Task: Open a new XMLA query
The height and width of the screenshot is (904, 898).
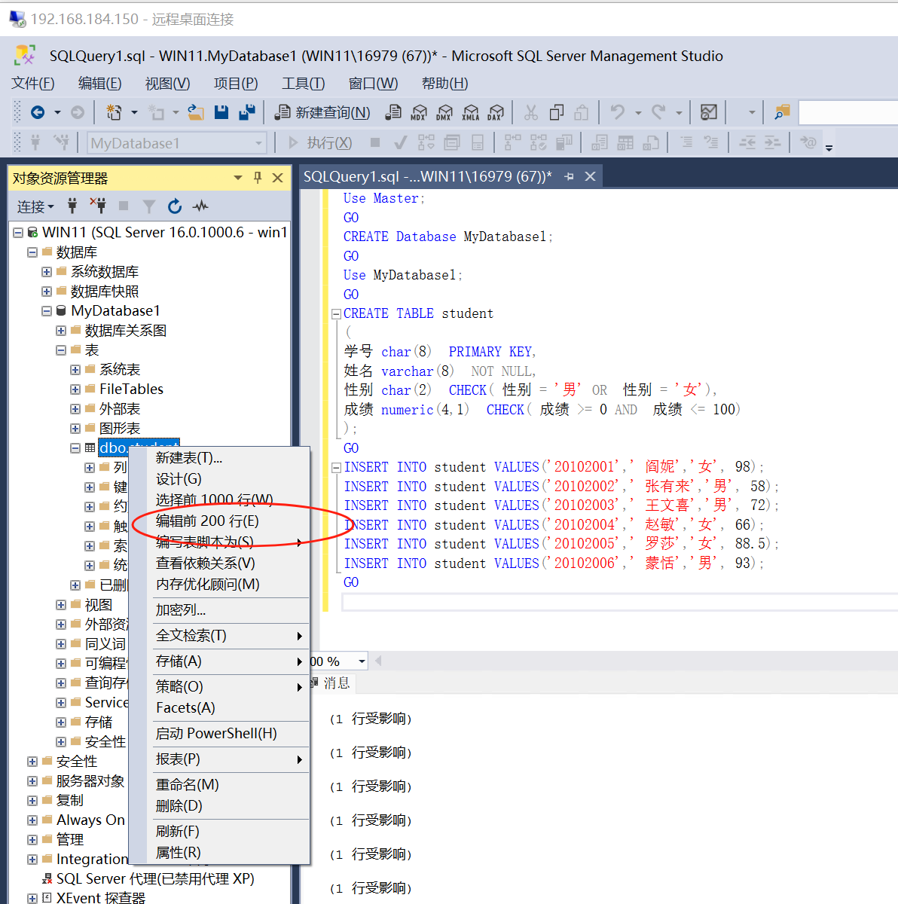Action: tap(470, 111)
